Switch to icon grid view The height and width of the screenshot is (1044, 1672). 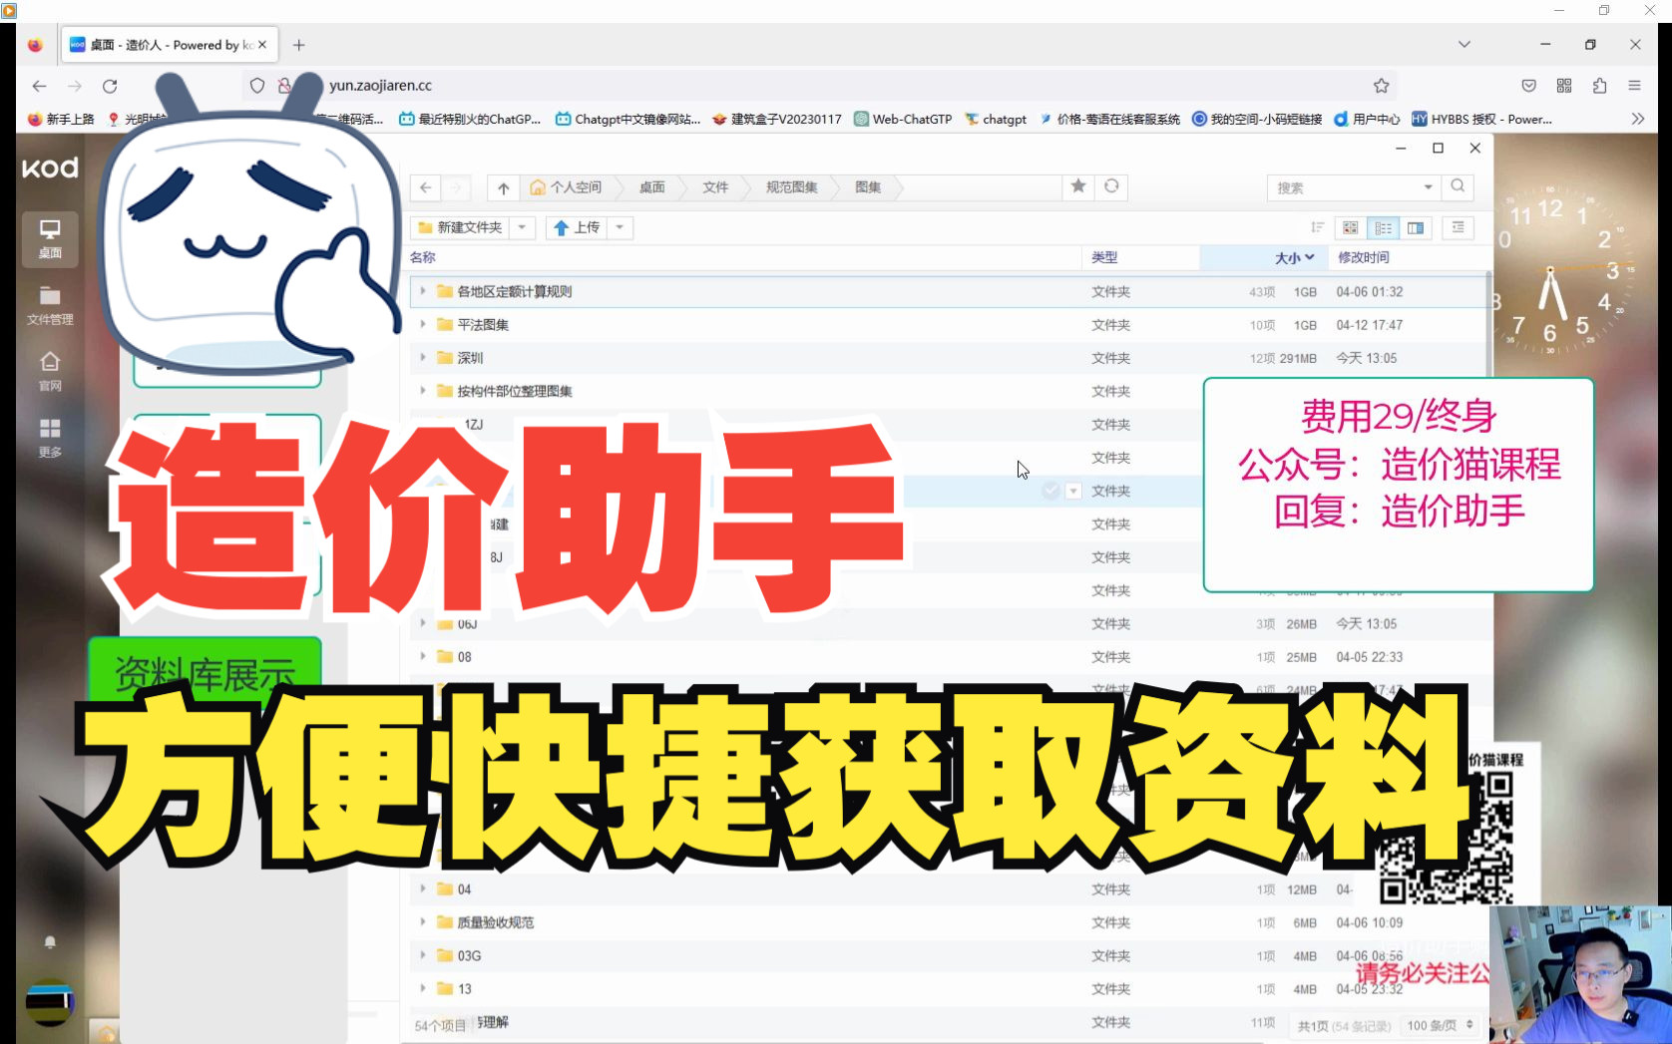point(1351,227)
